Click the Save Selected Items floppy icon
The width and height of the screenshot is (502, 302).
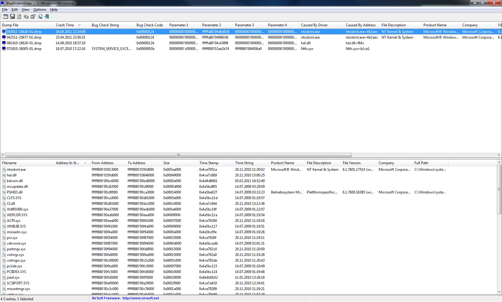[x=13, y=17]
